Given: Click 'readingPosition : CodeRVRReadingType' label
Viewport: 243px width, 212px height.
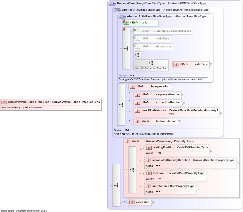Looking at the screenshot, I should [180, 147].
